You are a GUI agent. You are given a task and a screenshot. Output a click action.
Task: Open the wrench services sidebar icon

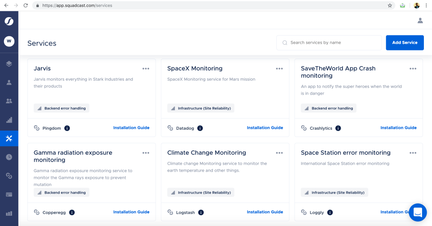[9, 138]
